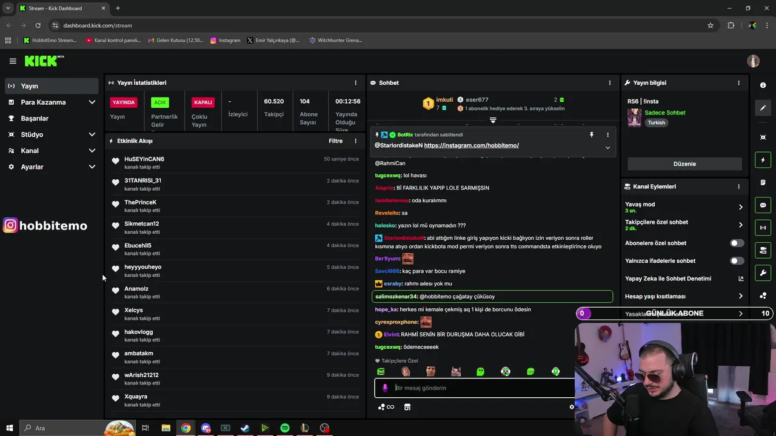This screenshot has width=776, height=436.
Task: Pick the angry green emote
Action: (x=381, y=371)
